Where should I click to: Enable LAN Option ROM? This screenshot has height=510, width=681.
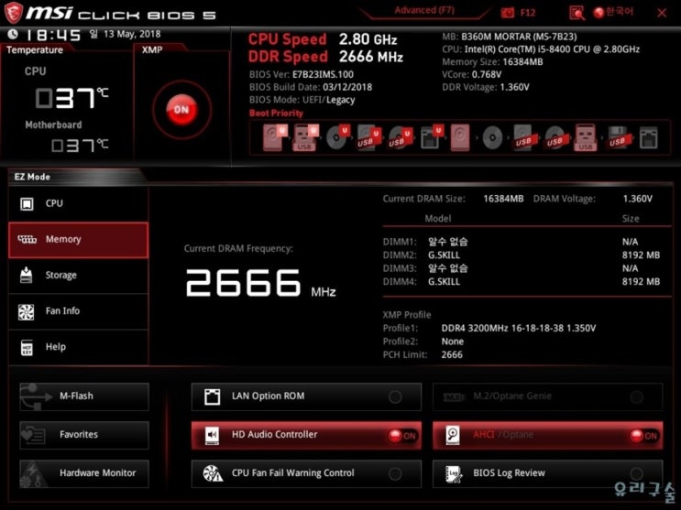306,396
